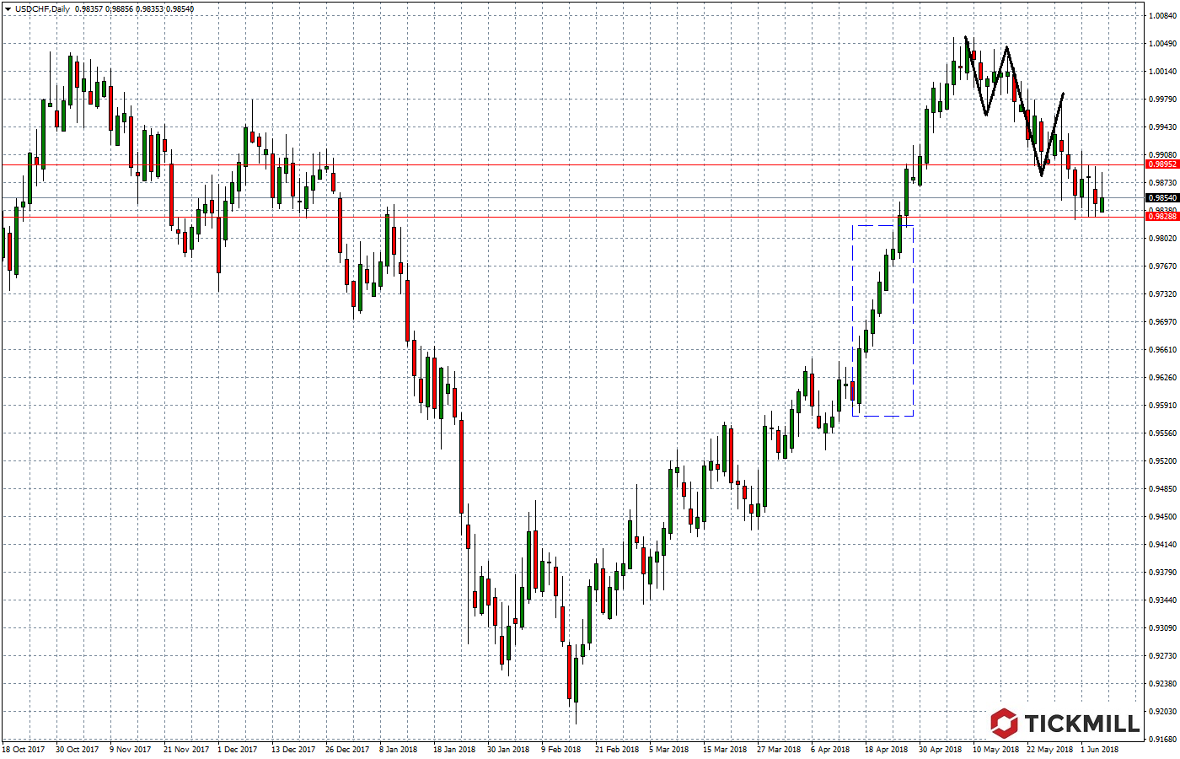This screenshot has width=1180, height=759.
Task: Click the 1.00140 price axis label
Action: point(1162,71)
